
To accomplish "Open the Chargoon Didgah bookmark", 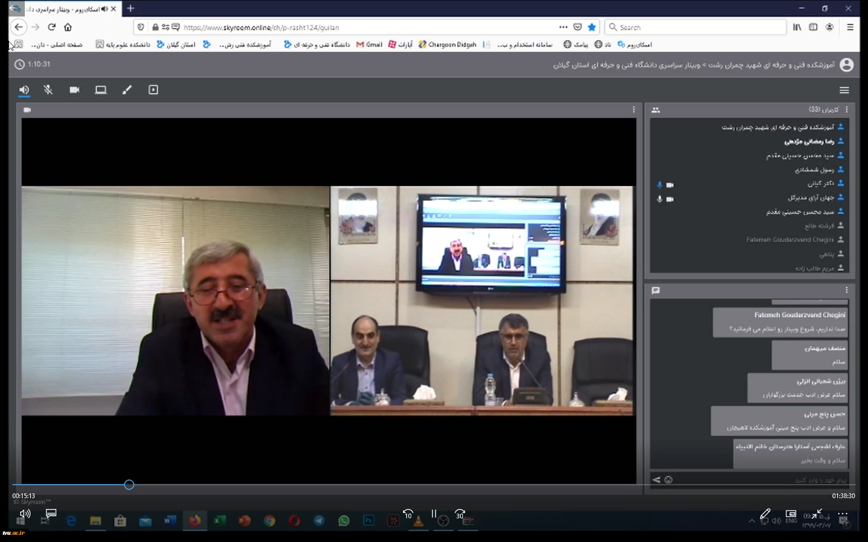I will 447,45.
